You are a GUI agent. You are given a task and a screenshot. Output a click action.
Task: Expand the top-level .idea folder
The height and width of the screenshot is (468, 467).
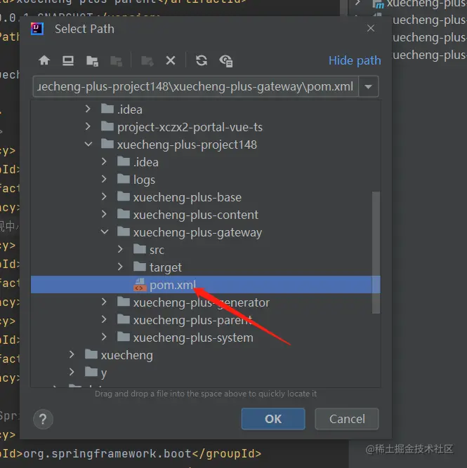[x=88, y=109]
